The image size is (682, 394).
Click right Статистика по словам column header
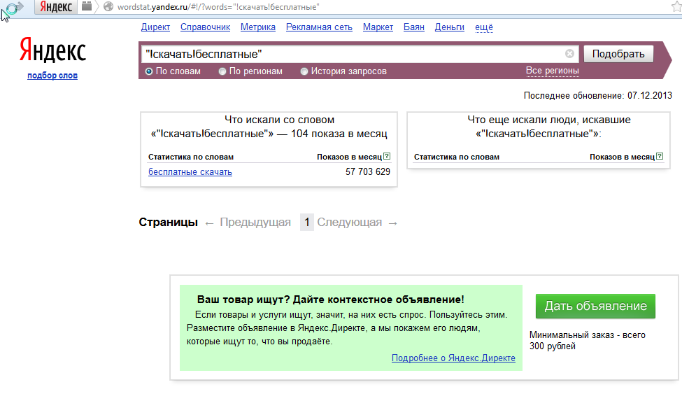click(x=457, y=157)
